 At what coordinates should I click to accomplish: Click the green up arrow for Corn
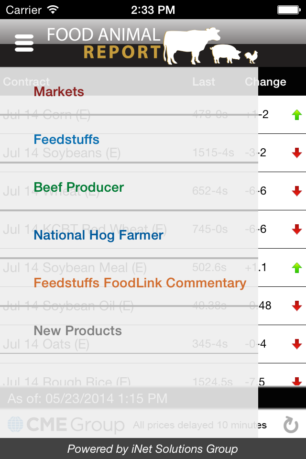297,114
